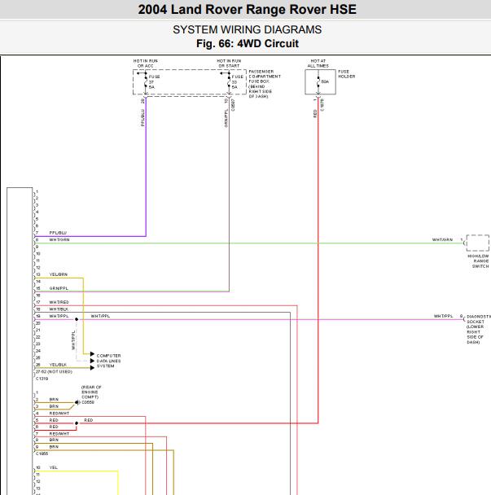This screenshot has height=495, width=491.
Task: Click the "SYSTEM WIRING DIAGRAMS" heading
Action: [x=247, y=29]
